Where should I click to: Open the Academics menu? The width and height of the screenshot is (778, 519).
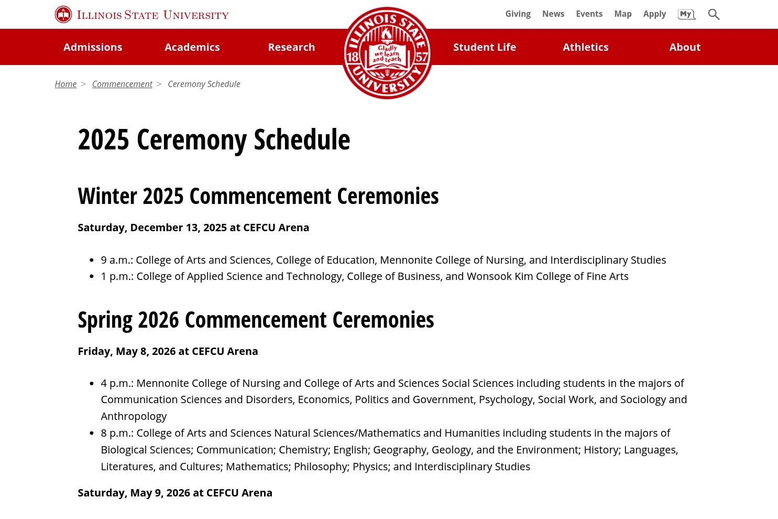tap(192, 47)
